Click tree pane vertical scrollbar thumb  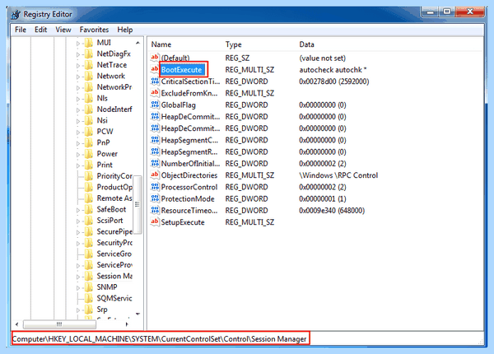pos(137,205)
